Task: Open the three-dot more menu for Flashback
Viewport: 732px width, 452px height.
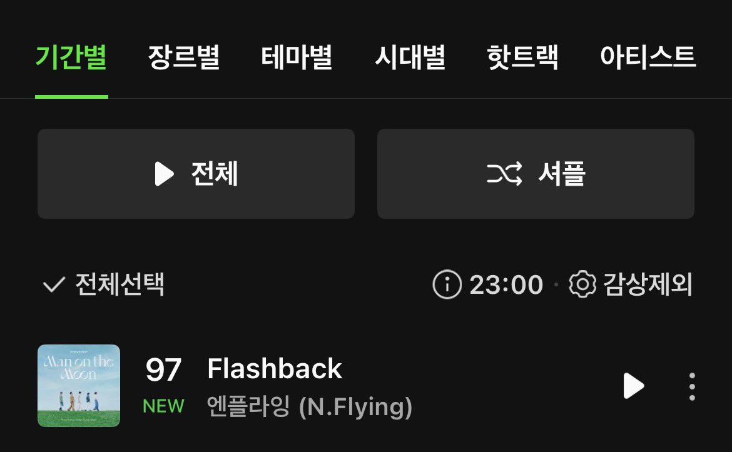Action: coord(692,386)
